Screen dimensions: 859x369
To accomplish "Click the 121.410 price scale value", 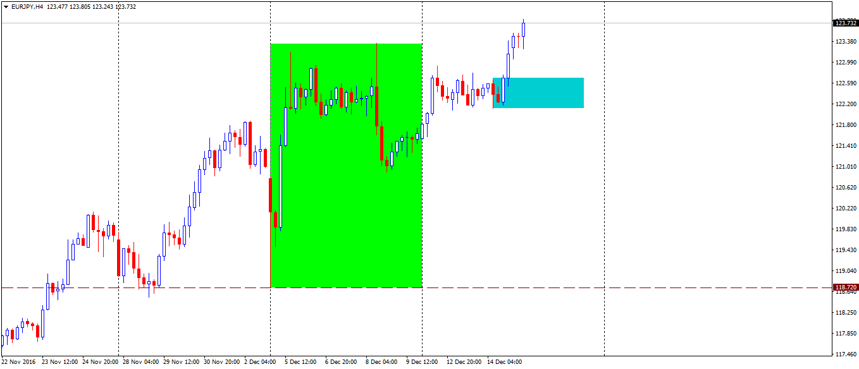I will click(846, 146).
